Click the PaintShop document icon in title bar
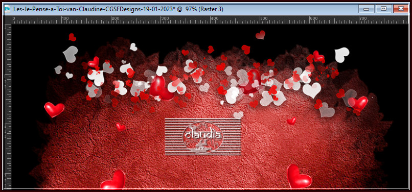Screen dimensions: 412x192 [7, 9]
